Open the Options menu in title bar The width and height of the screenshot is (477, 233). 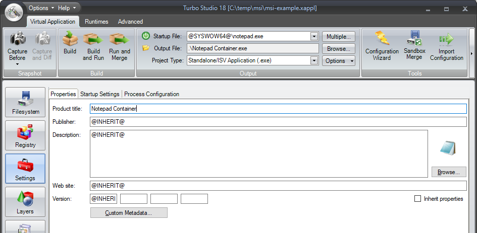41,8
